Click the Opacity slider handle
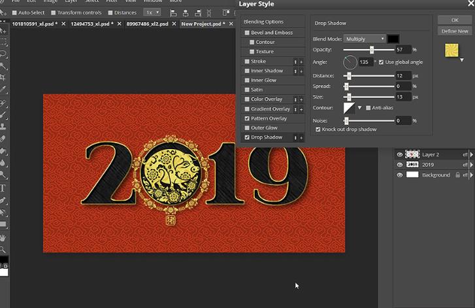This screenshot has width=475, height=308. coord(372,50)
